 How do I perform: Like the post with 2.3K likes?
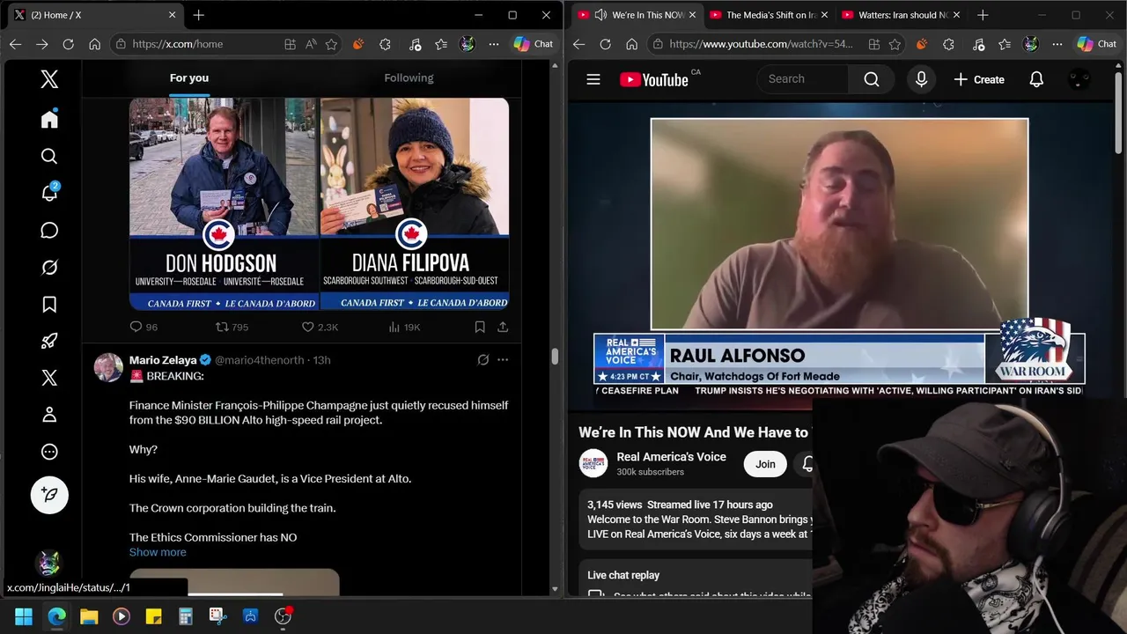point(320,327)
